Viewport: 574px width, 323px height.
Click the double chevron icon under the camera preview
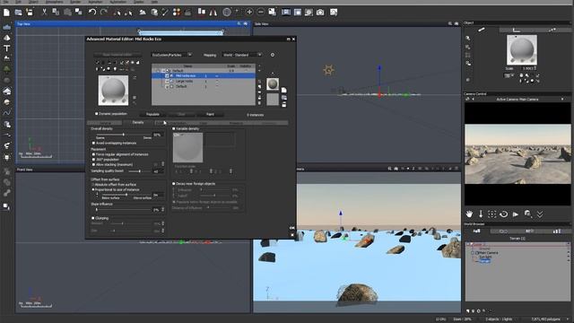540,214
